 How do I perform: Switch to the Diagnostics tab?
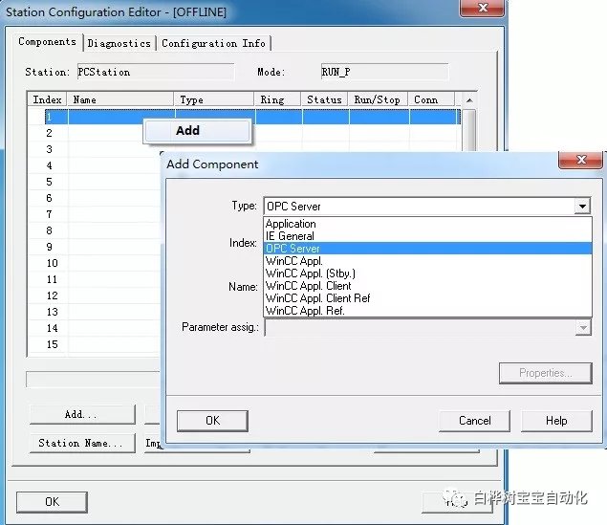pyautogui.click(x=119, y=43)
